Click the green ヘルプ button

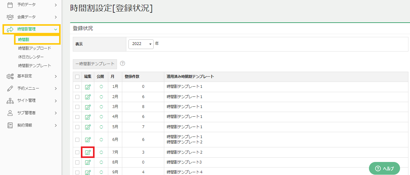pyautogui.click(x=384, y=168)
